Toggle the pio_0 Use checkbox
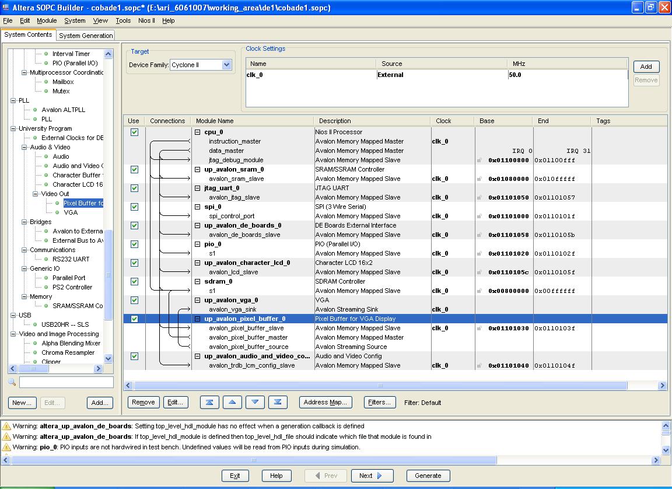This screenshot has height=489, width=672. pos(135,244)
